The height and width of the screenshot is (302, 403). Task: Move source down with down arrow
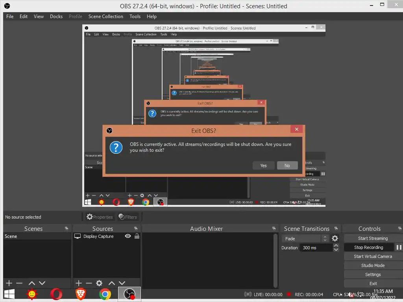coord(122,283)
